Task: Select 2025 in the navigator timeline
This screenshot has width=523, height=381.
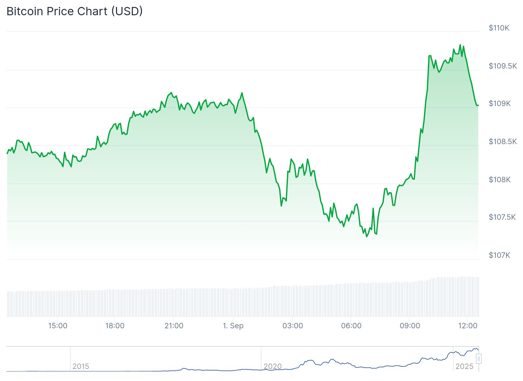Action: click(464, 366)
